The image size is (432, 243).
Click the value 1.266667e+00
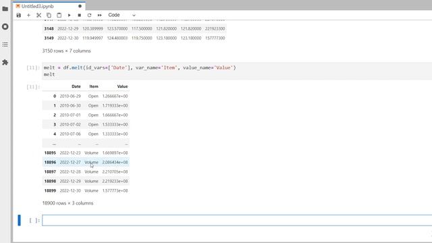(115, 96)
